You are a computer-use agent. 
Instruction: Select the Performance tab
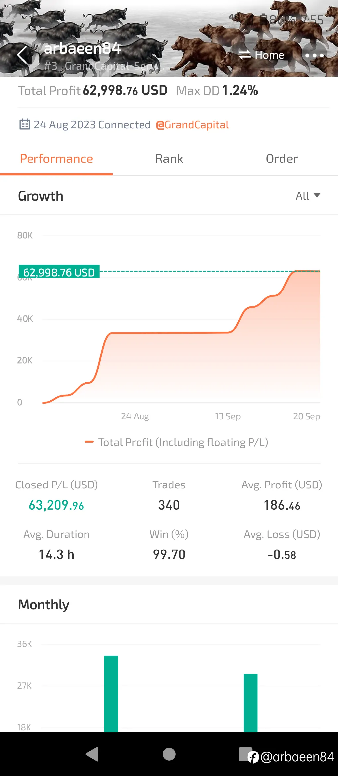tap(56, 159)
